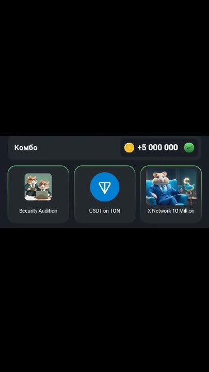Tap the hamster's face in X Network card

[x=159, y=178]
